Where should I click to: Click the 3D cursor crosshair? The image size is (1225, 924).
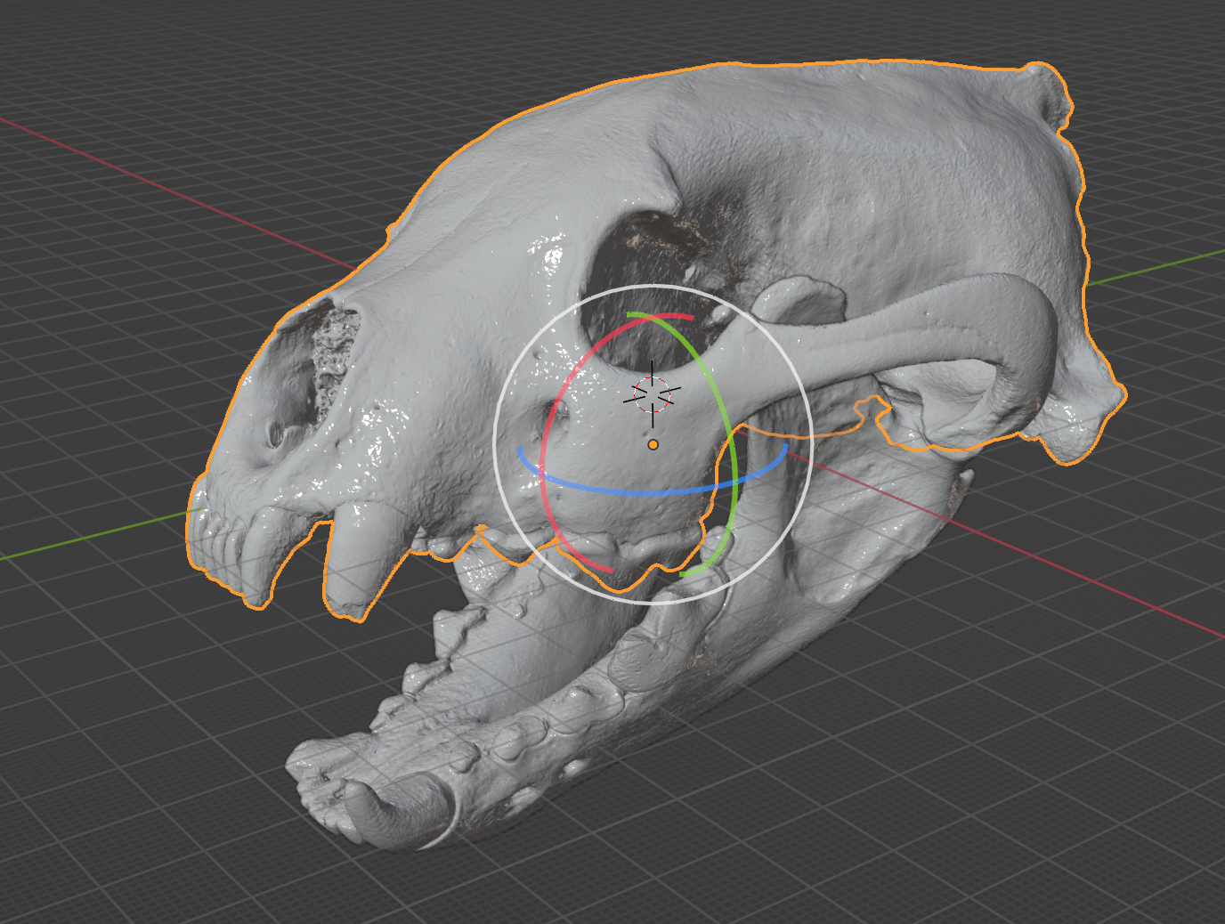pyautogui.click(x=652, y=393)
